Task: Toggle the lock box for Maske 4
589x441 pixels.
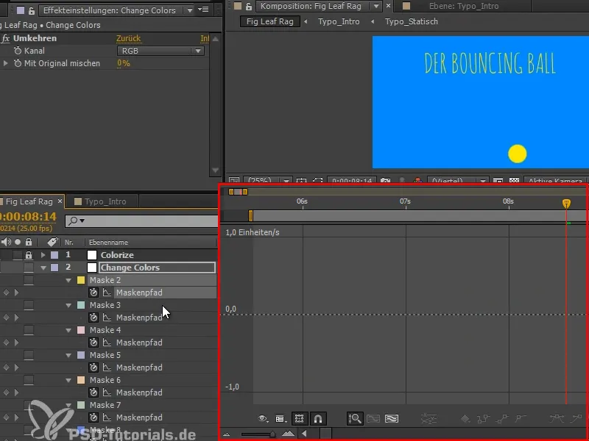Action: click(x=29, y=330)
